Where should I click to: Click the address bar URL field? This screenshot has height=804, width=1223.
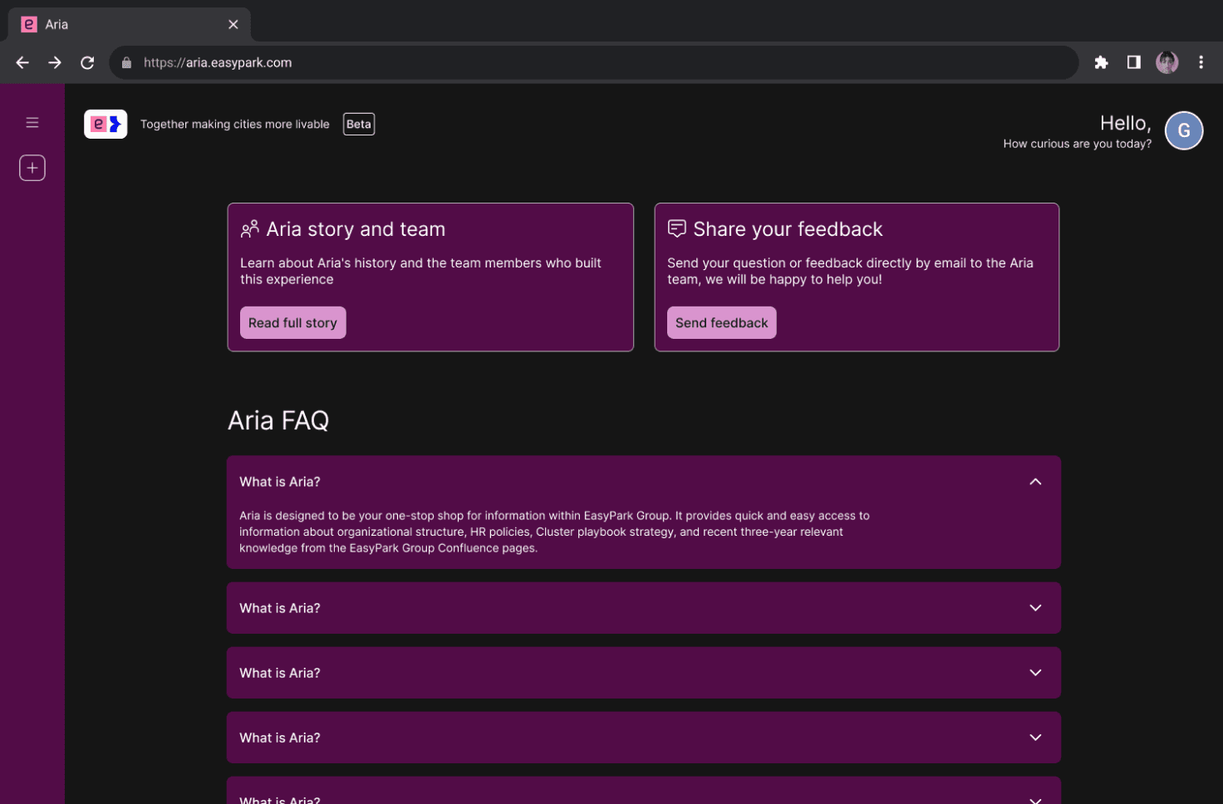tap(594, 62)
